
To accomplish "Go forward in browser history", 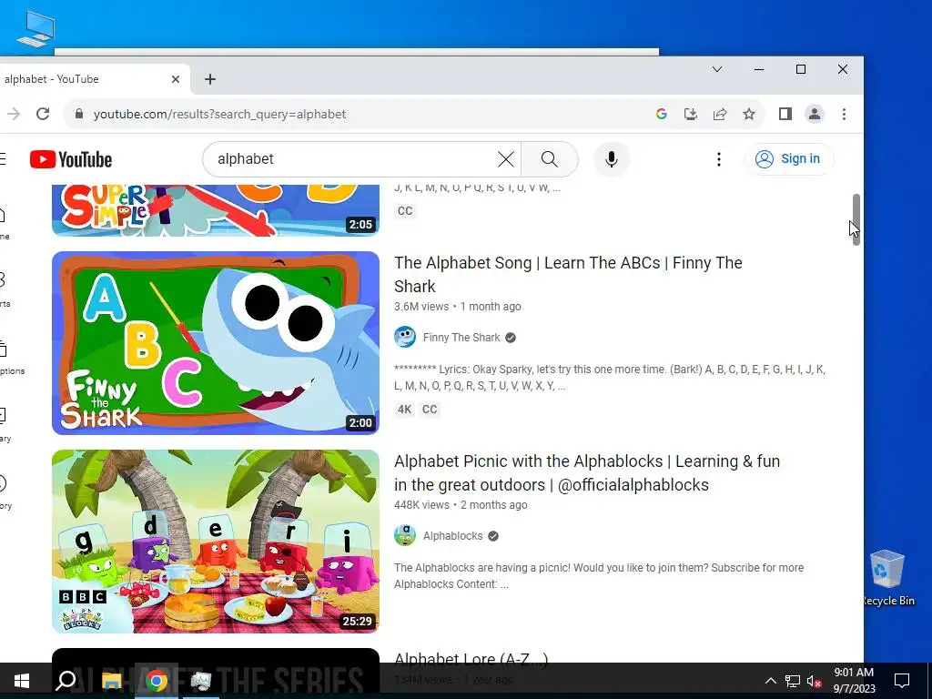I will point(13,114).
